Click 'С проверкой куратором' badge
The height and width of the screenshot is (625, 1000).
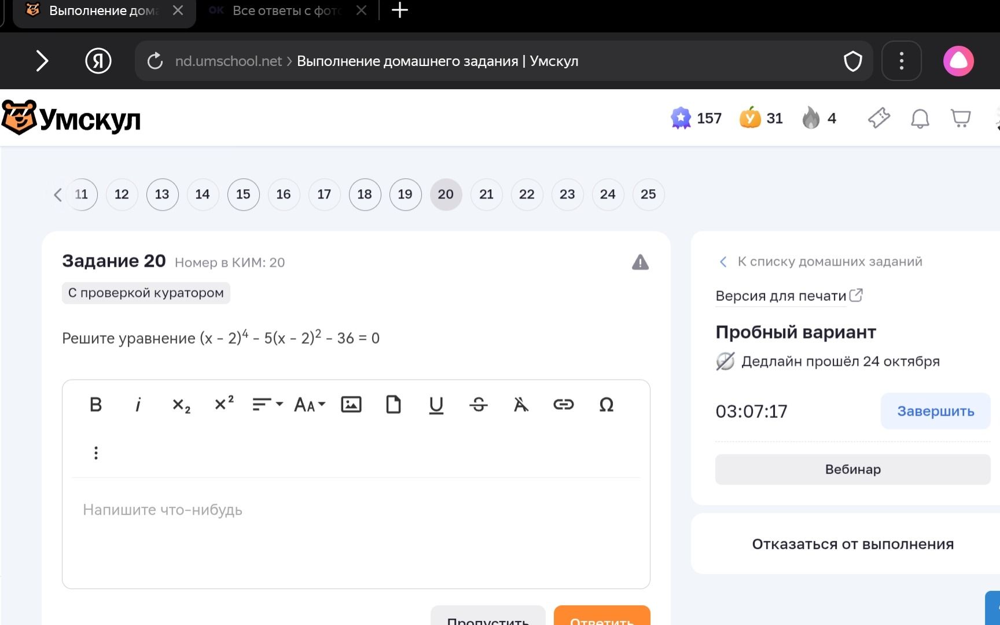pos(146,293)
